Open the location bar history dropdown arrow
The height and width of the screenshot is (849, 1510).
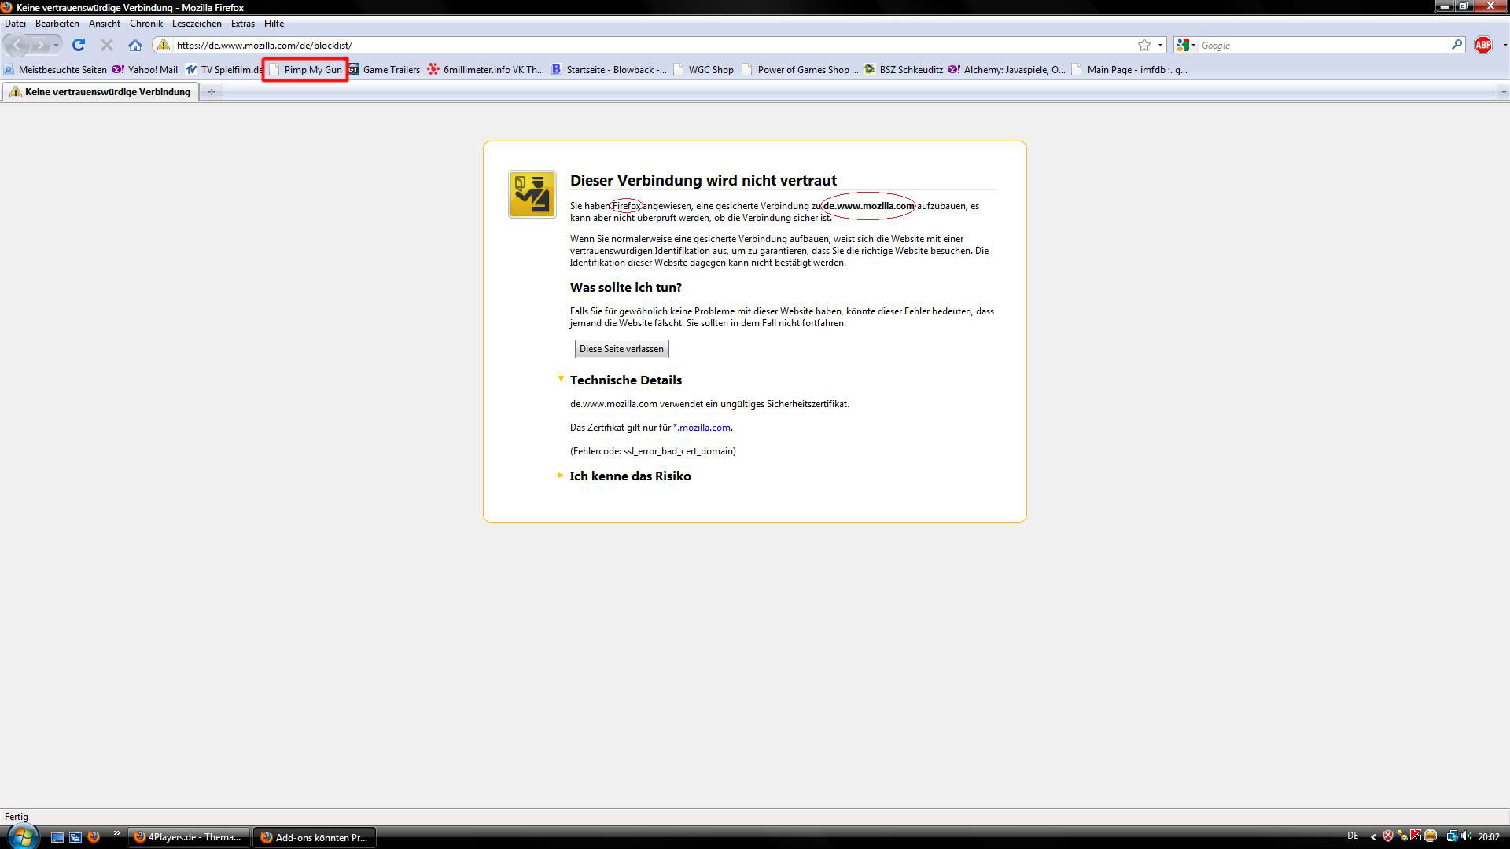pyautogui.click(x=1160, y=45)
